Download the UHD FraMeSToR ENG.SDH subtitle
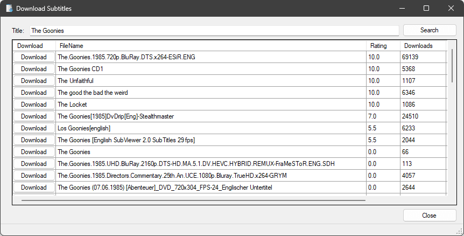The height and width of the screenshot is (236, 464). click(34, 164)
